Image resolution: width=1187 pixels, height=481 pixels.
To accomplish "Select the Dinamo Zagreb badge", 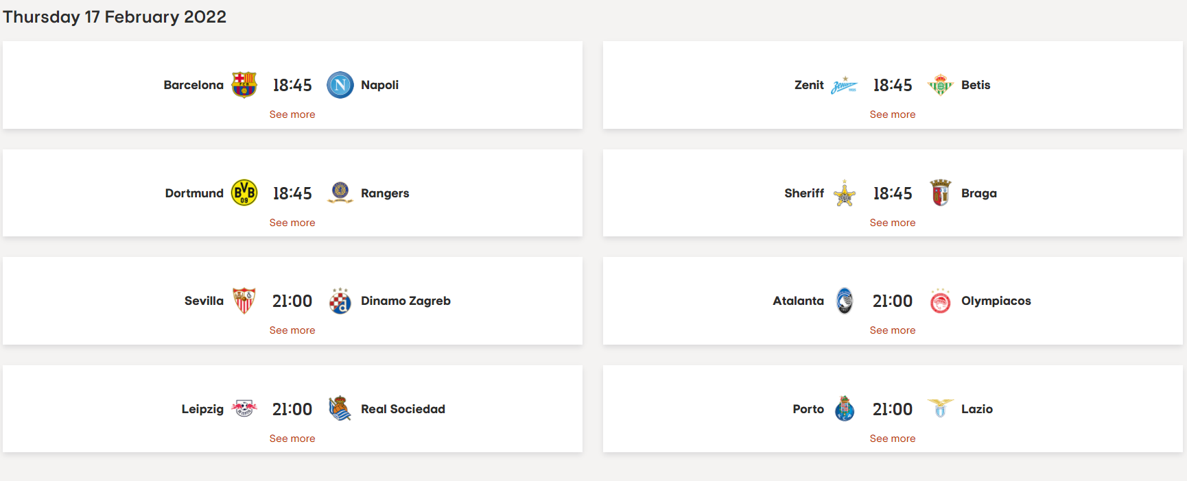I will (x=340, y=301).
